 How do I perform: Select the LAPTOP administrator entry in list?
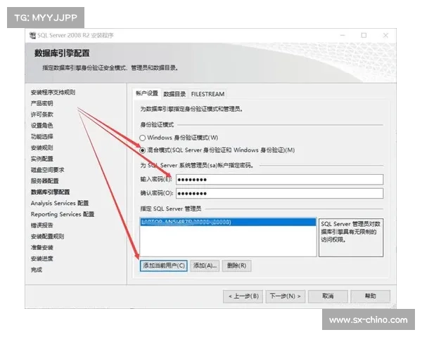coord(228,222)
